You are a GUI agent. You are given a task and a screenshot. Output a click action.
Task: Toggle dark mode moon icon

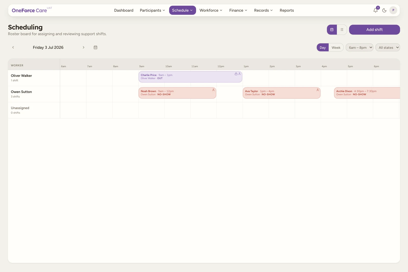pos(384,10)
